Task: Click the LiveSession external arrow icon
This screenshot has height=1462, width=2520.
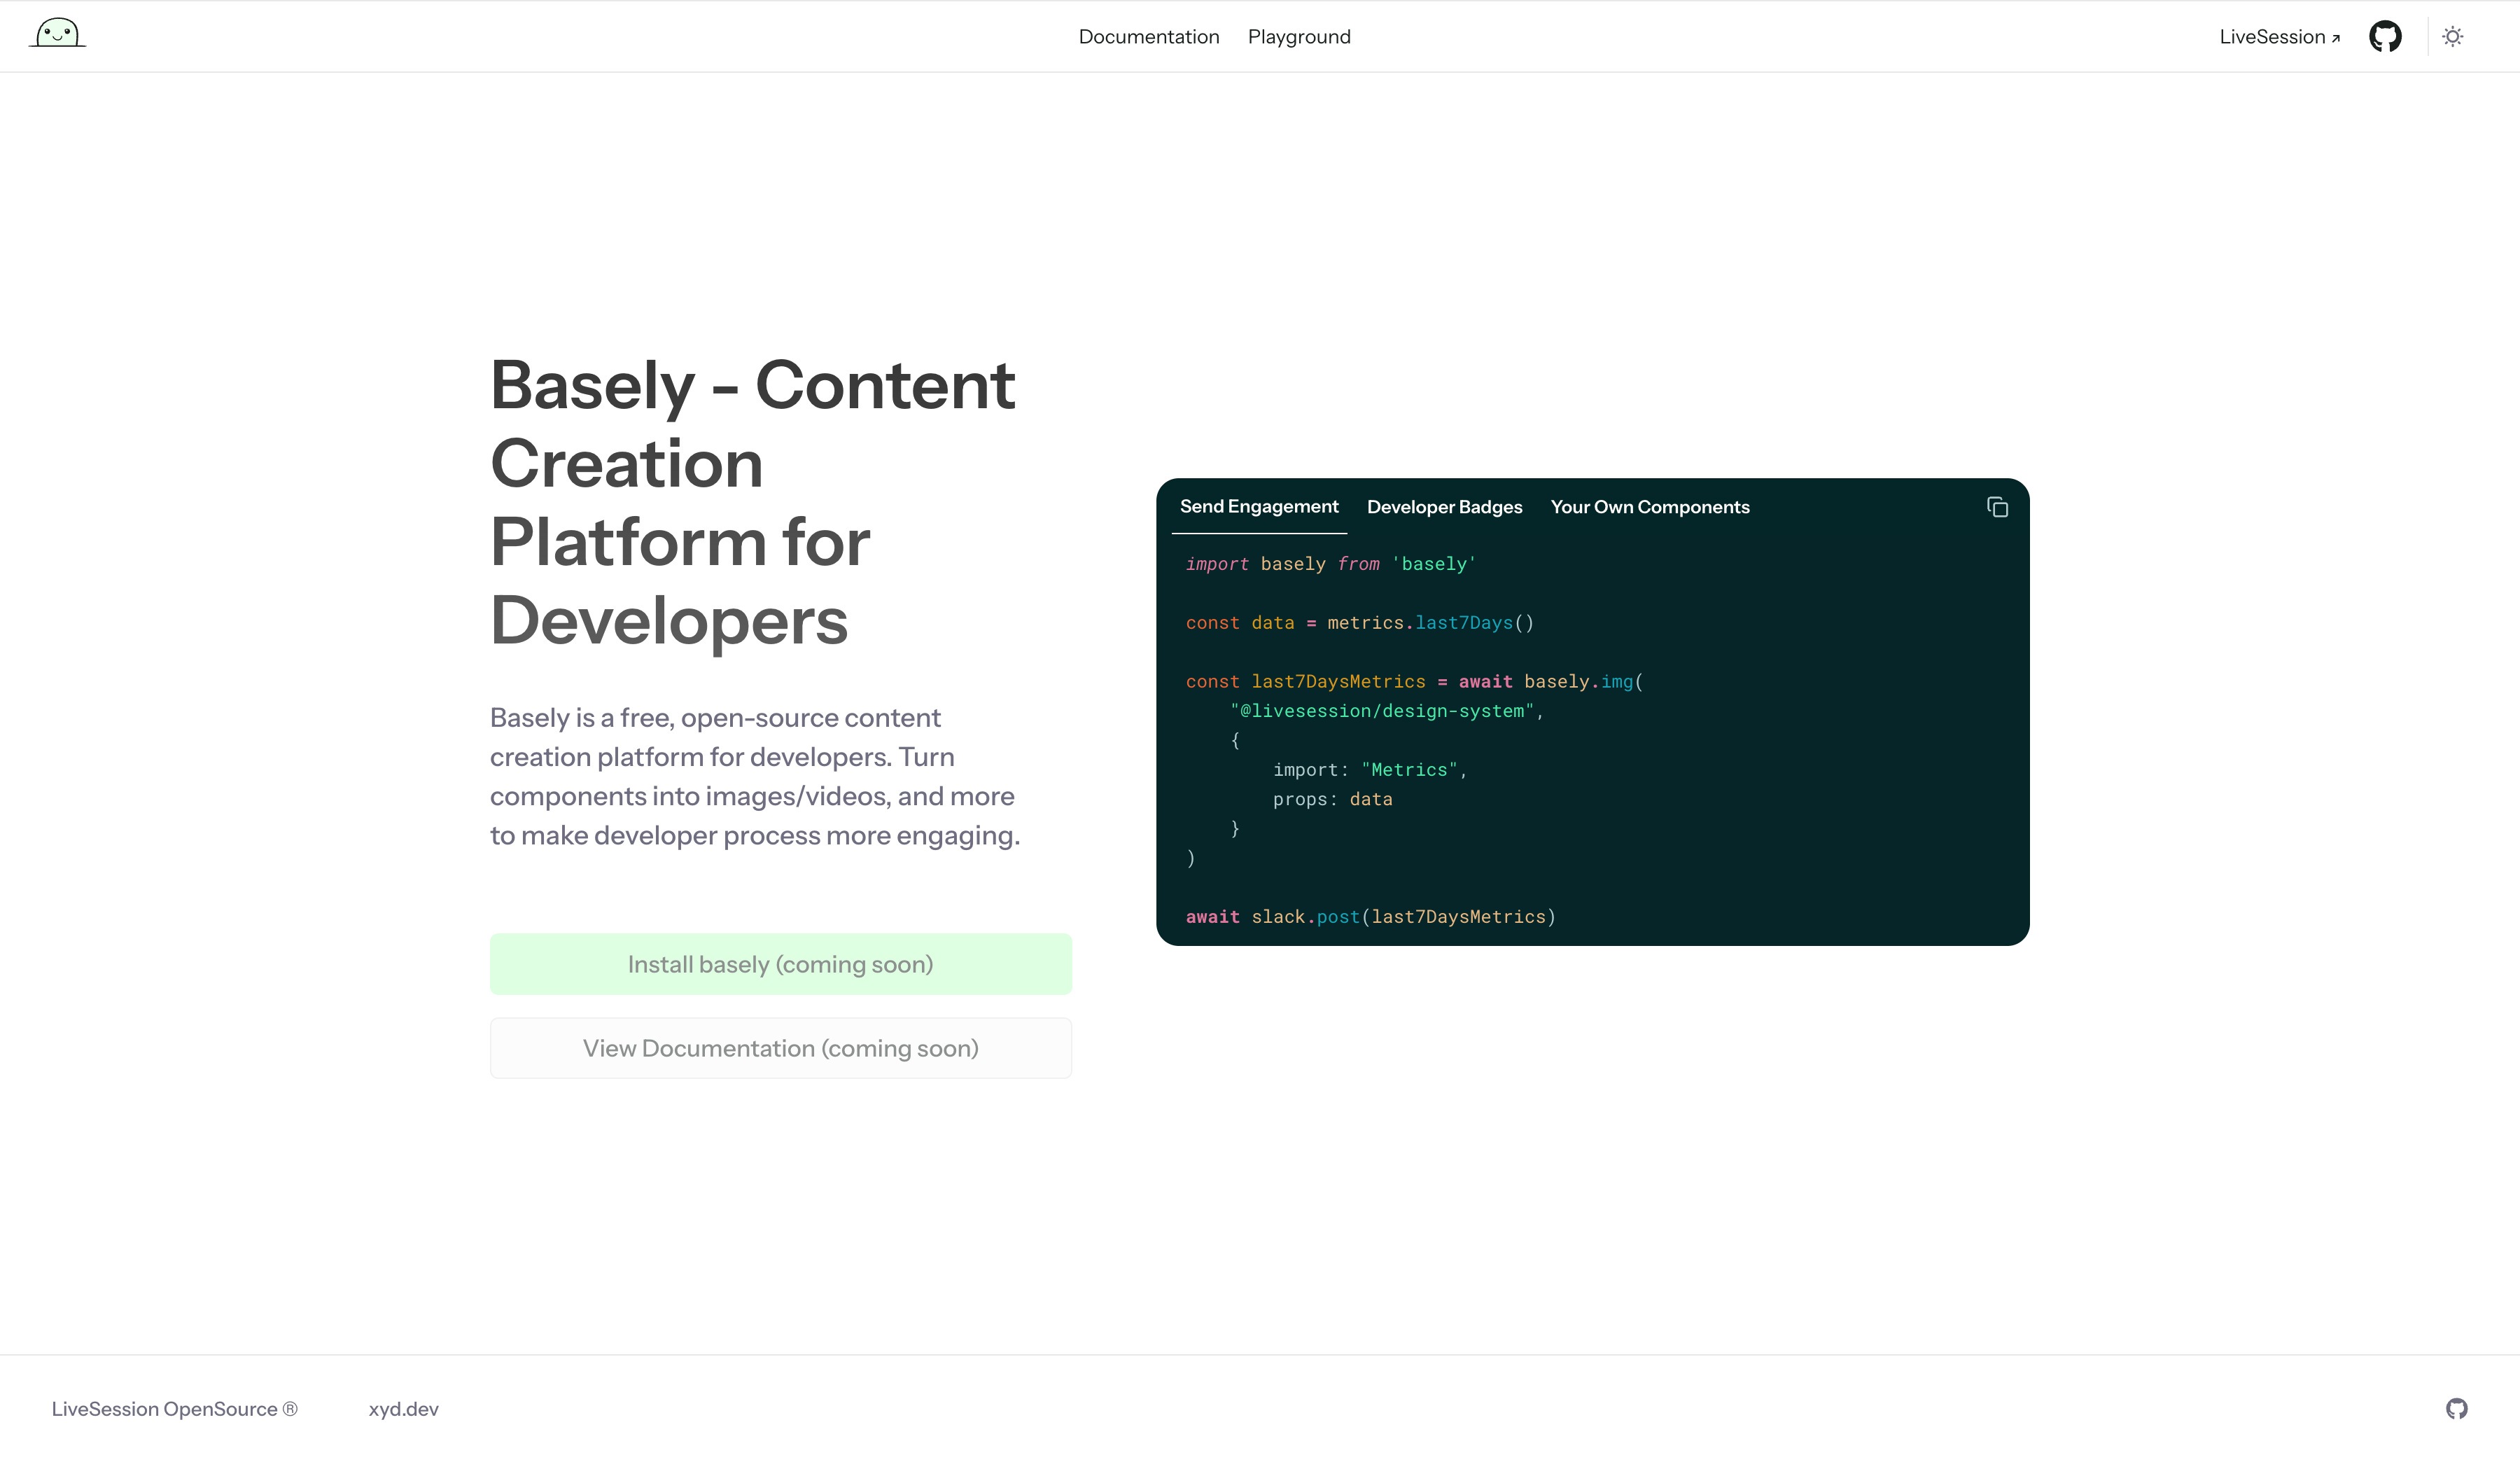Action: [x=2336, y=39]
